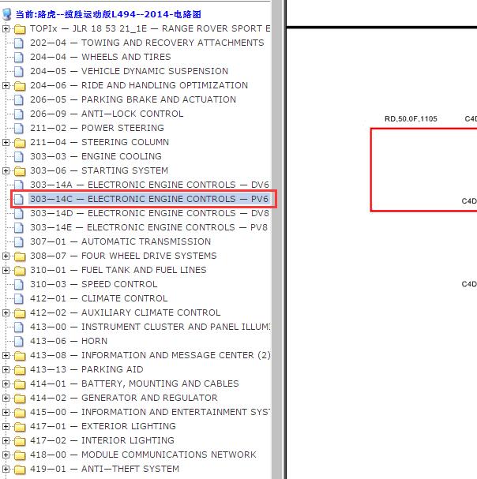
Task: Click the document icon for 202-04 Towing
Action: coord(19,43)
